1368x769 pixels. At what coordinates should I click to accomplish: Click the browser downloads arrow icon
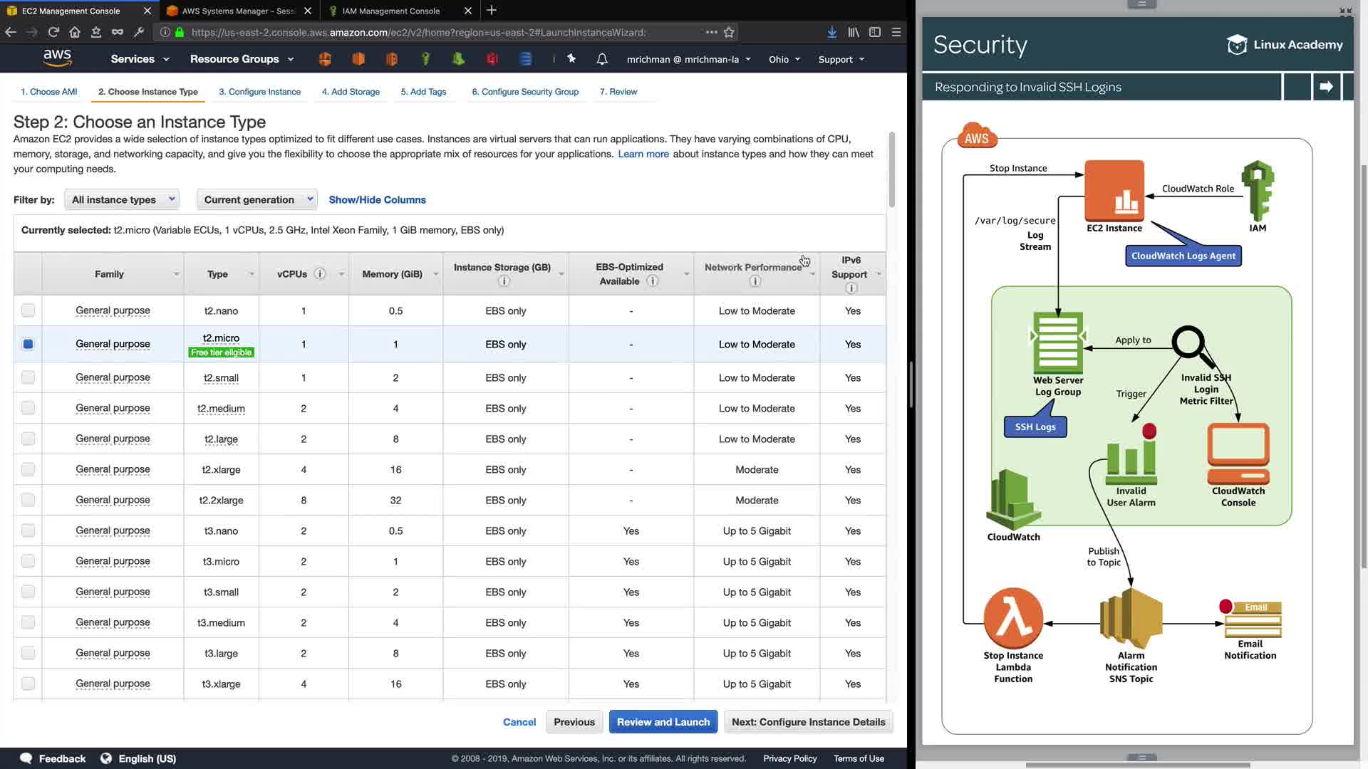pyautogui.click(x=831, y=32)
